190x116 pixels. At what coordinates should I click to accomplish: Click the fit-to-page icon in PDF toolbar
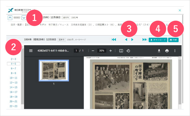click(x=121, y=51)
